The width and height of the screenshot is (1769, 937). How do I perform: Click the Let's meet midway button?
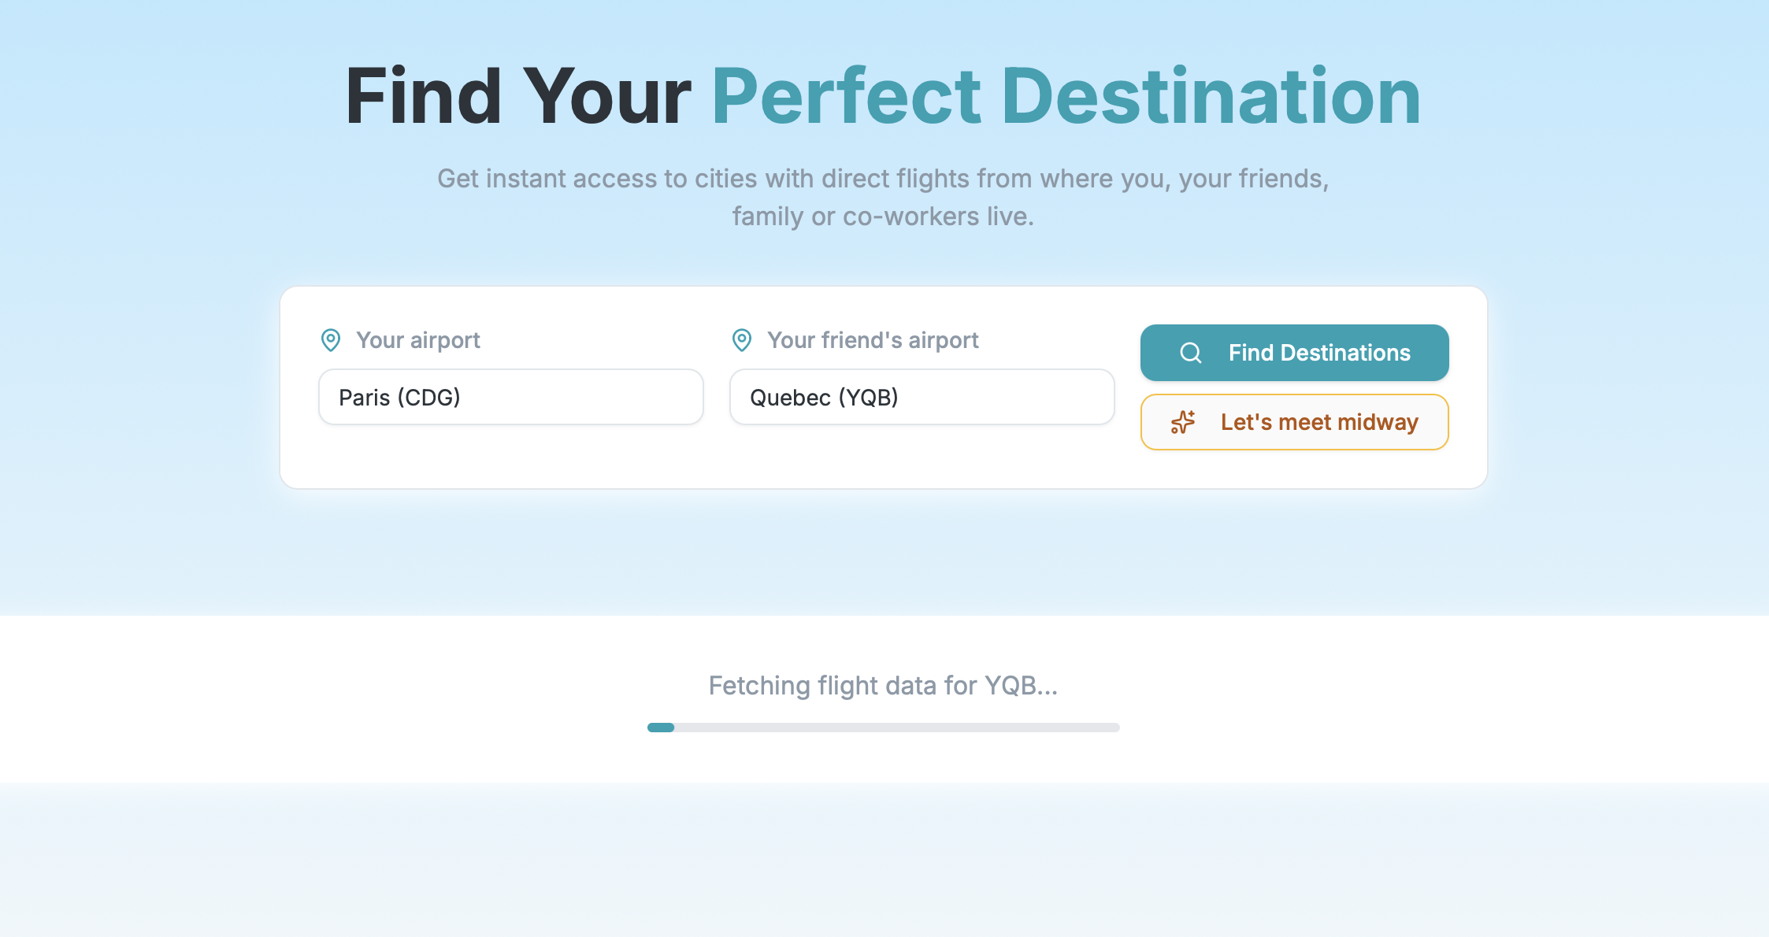coord(1294,422)
